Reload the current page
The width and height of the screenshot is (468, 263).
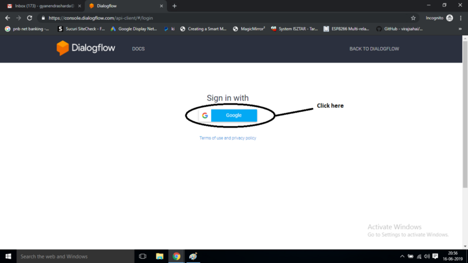click(30, 18)
